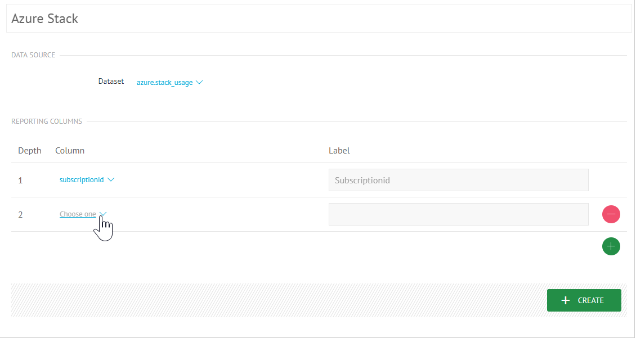Open the 'Choose one' column dropdown
636x338 pixels.
click(83, 214)
